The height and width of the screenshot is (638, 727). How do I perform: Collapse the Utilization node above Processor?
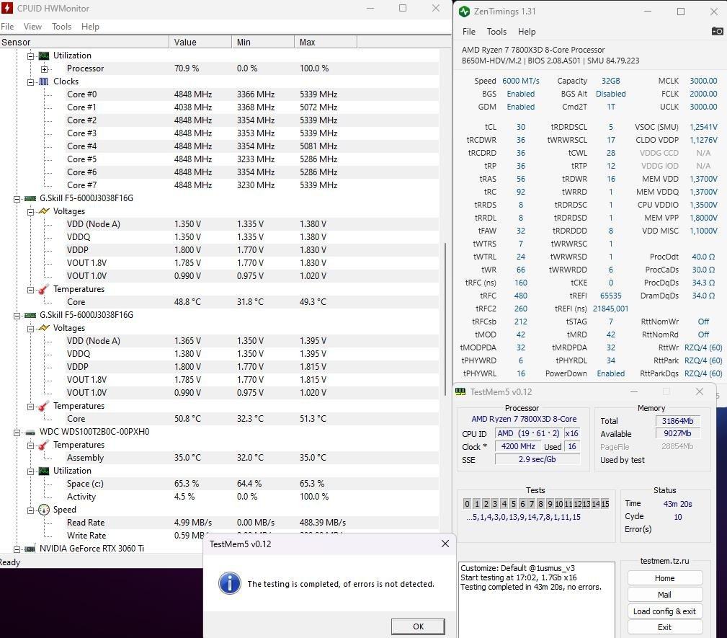point(30,56)
